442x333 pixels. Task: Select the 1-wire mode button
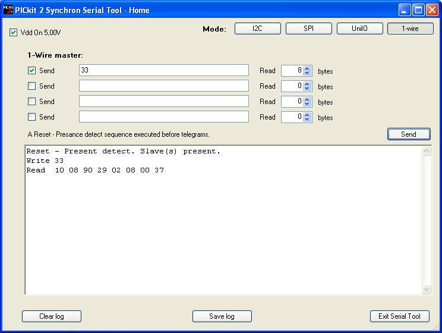click(x=411, y=29)
